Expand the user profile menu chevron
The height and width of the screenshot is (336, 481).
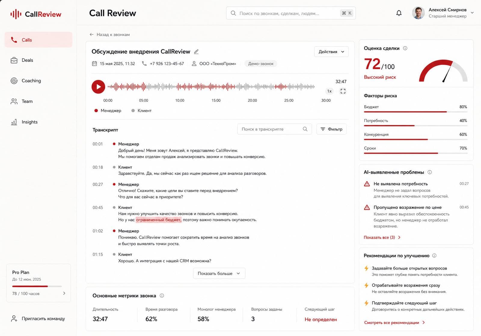472,13
